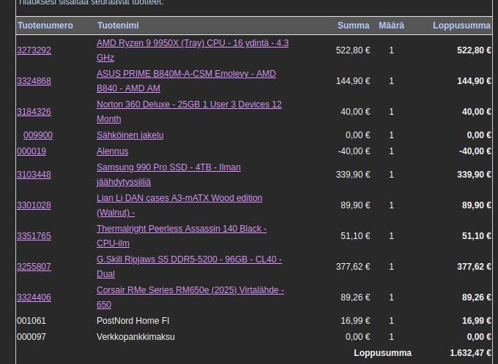Open ASUS PRIME B840M-A-CSM product link
Screen dimensions: 498x364
186,81
